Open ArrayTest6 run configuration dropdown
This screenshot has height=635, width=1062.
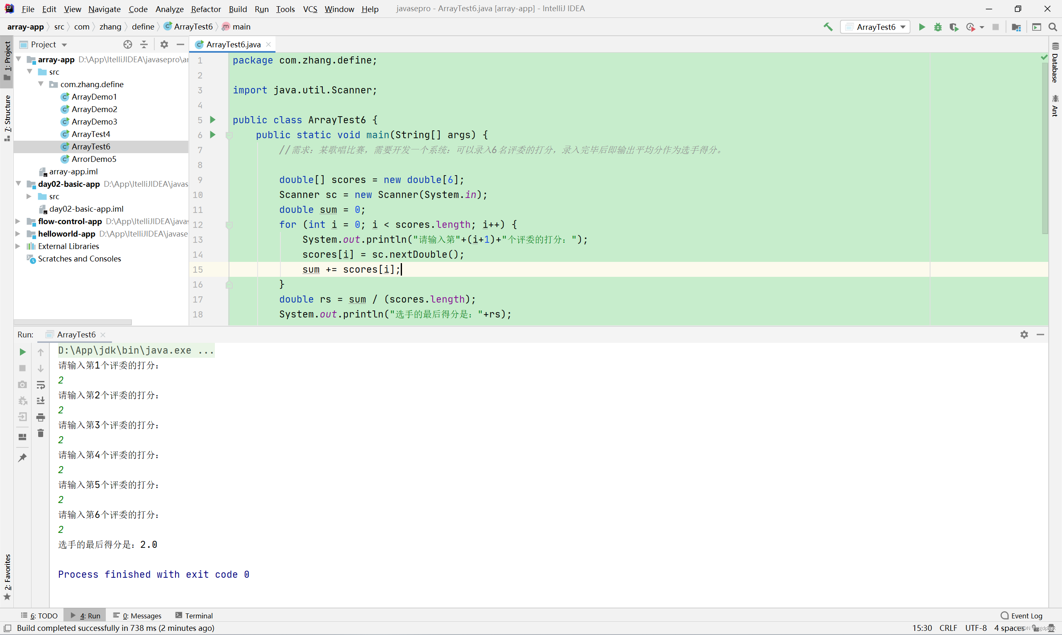tap(875, 27)
